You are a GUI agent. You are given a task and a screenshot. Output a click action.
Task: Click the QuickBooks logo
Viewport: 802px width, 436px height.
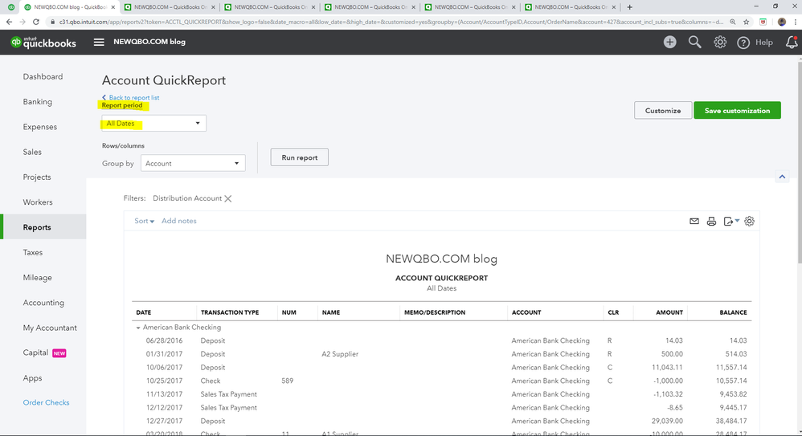click(x=43, y=43)
